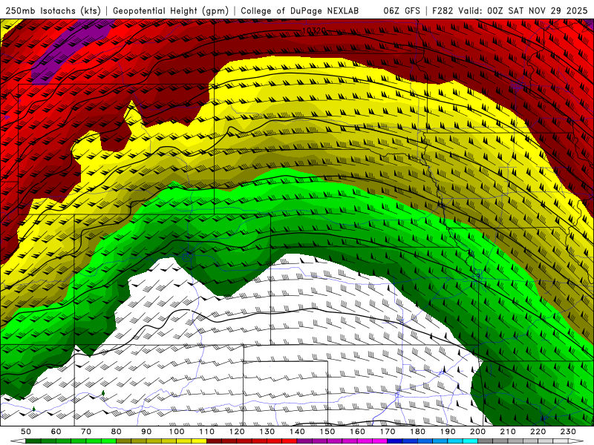The width and height of the screenshot is (594, 445).
Task: Click the "Valid: 00Z SAT NOV 29 2025" text
Action: point(523,10)
